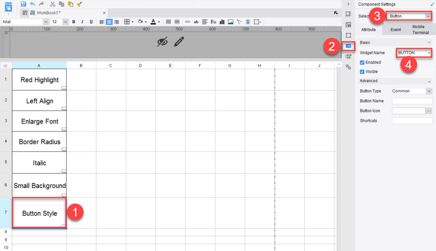Select the Mobile Terminal tab

coord(419,29)
